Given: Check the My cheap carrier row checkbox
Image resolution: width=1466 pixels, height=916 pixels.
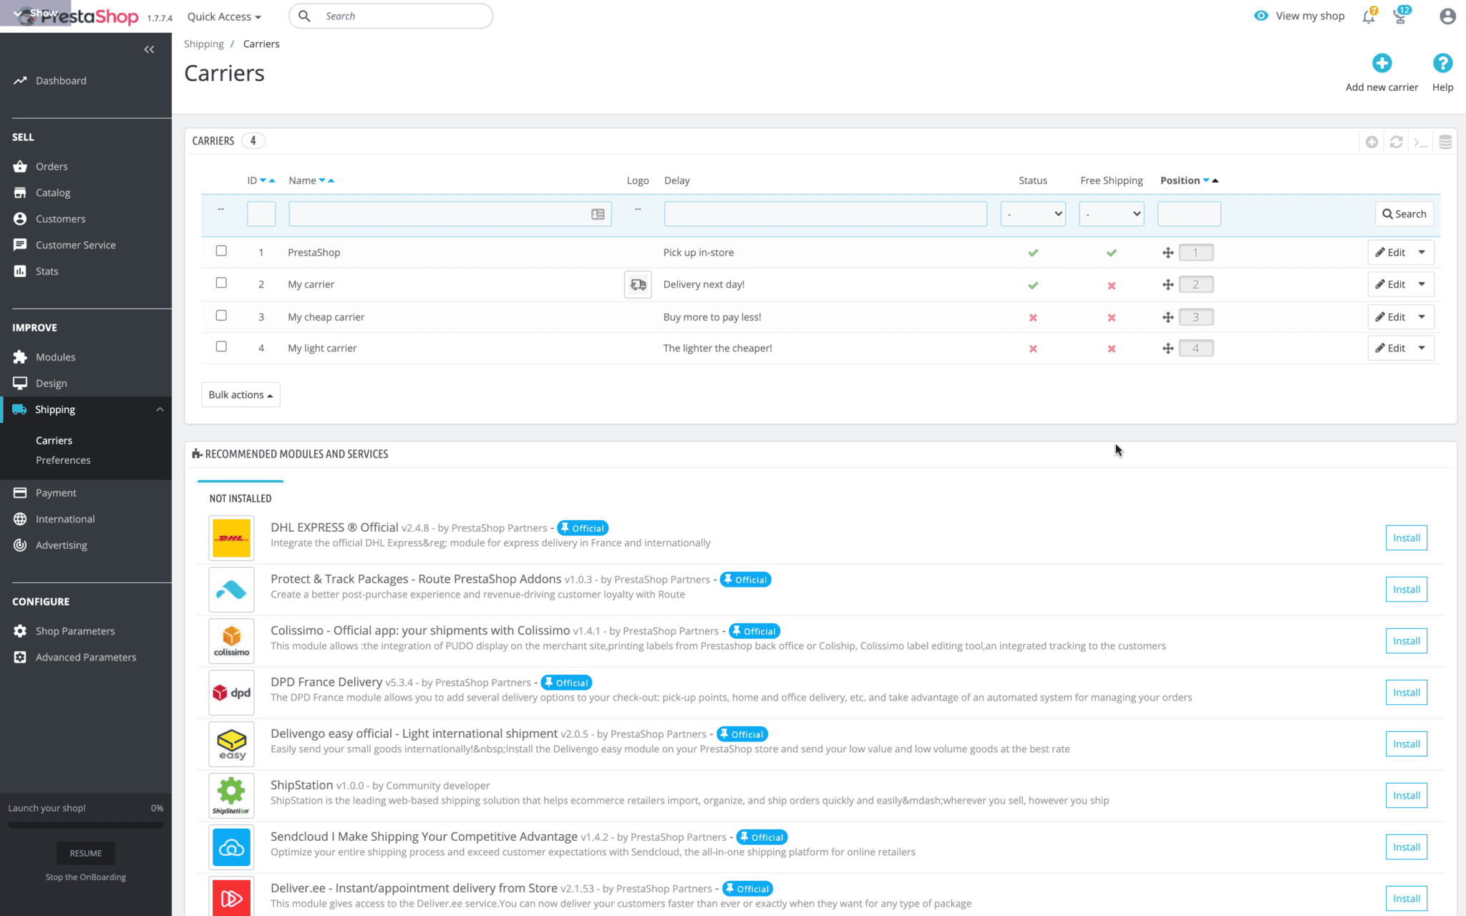Looking at the screenshot, I should (x=221, y=316).
